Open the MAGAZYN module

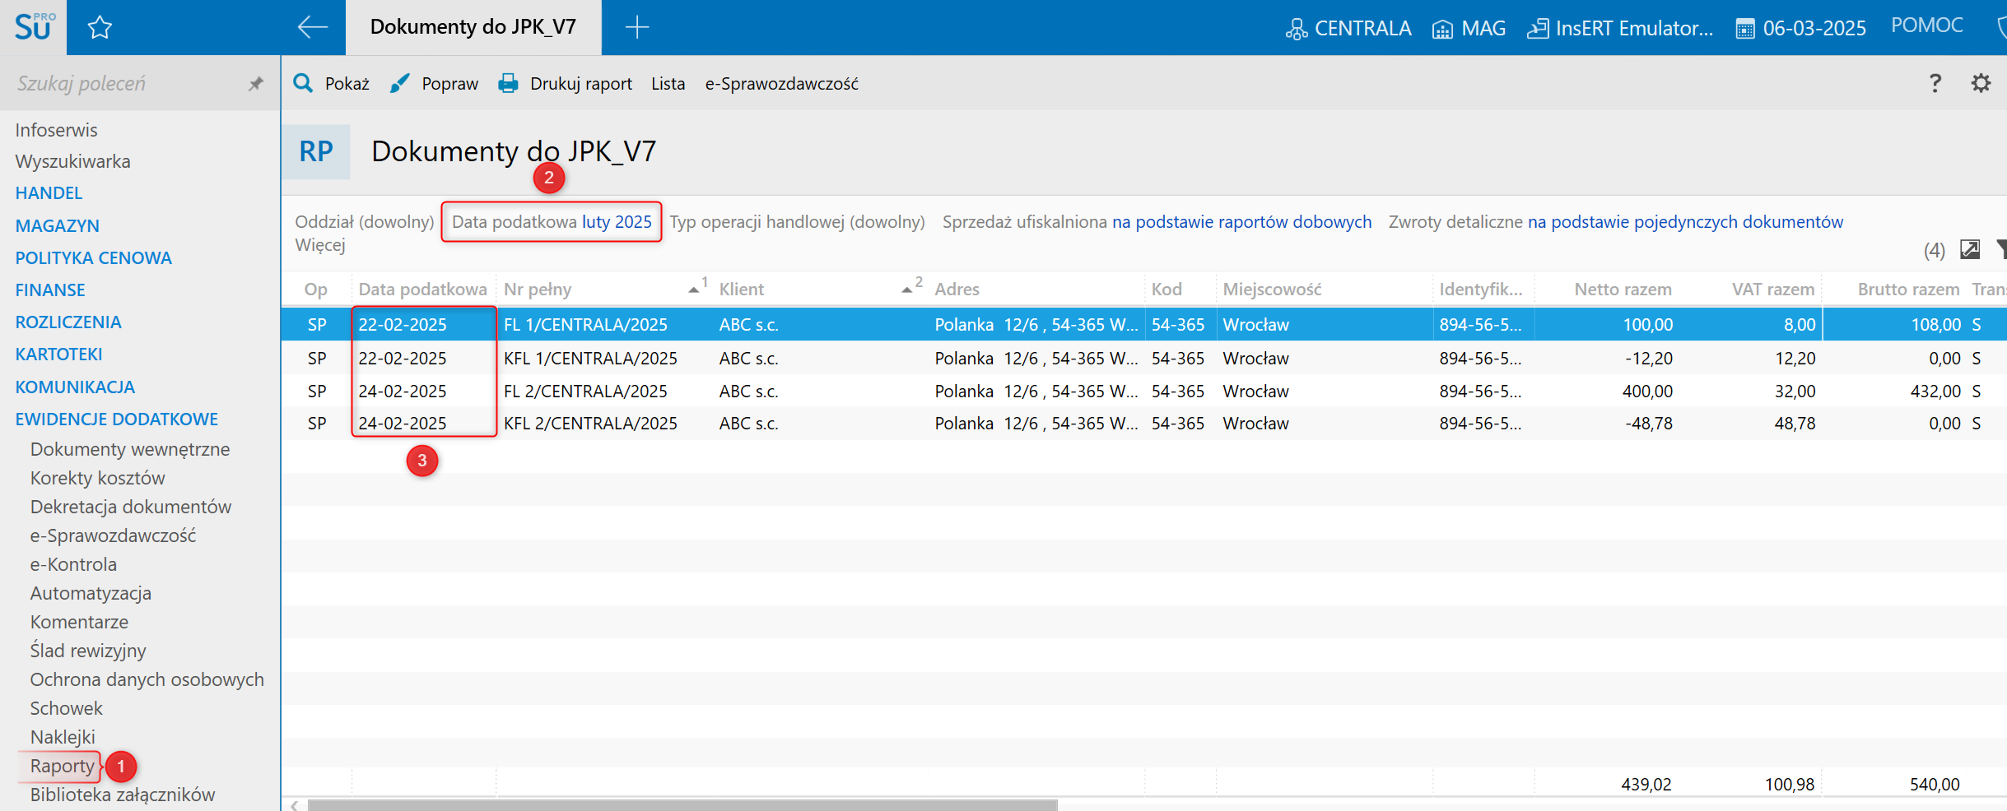[x=57, y=225]
